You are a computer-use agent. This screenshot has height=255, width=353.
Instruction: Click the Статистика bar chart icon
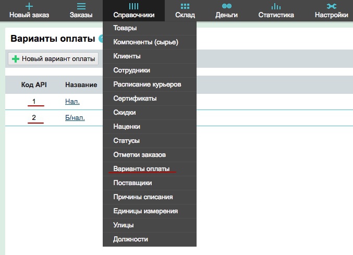click(276, 6)
